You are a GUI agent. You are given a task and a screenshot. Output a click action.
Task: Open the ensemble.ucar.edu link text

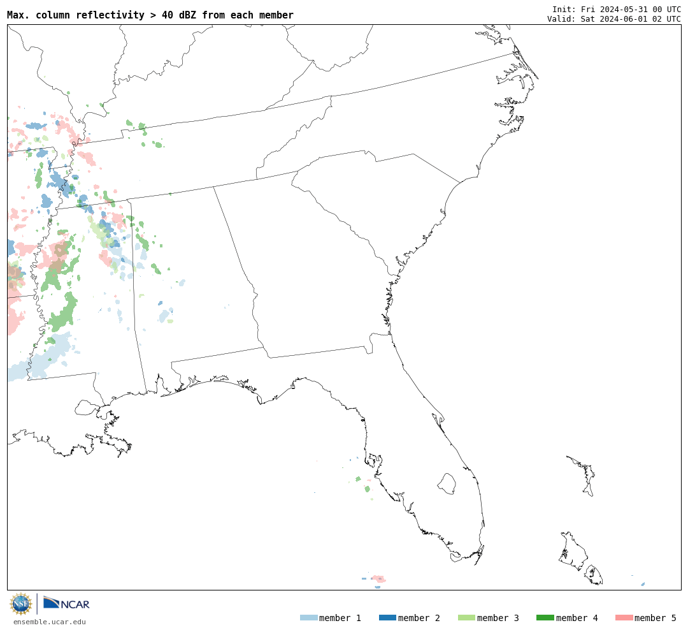click(x=50, y=622)
